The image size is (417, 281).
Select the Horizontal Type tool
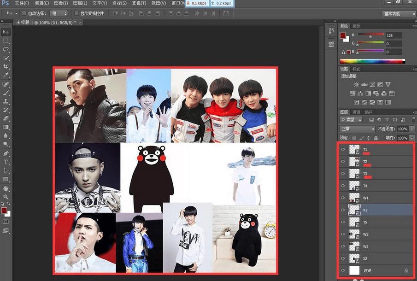6,162
